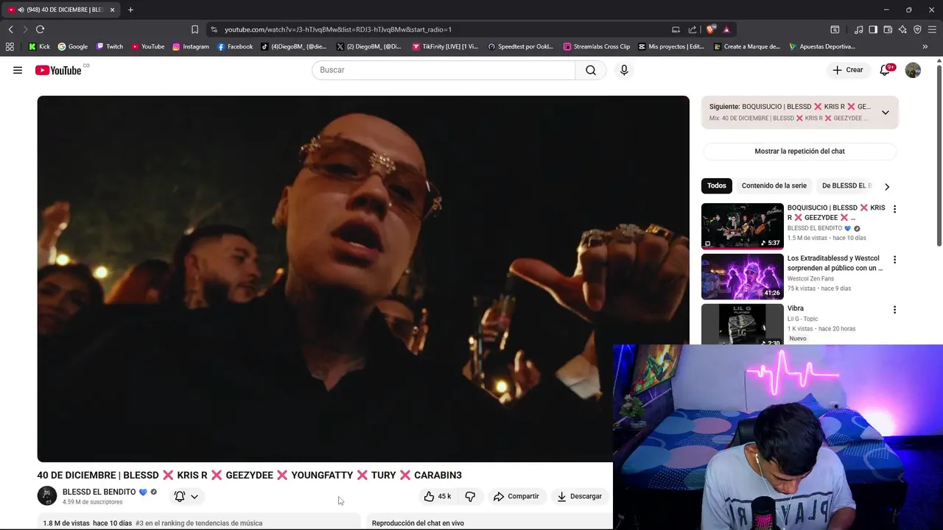Start voice search with microphone icon
943x530 pixels.
(624, 70)
